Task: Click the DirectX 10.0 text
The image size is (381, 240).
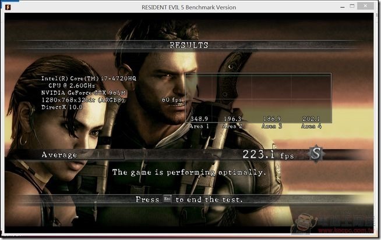Action: pos(62,107)
